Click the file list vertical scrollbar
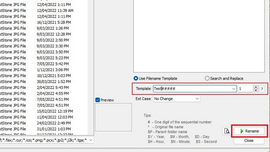Image resolution: width=270 pixels, height=152 pixels. point(91,67)
